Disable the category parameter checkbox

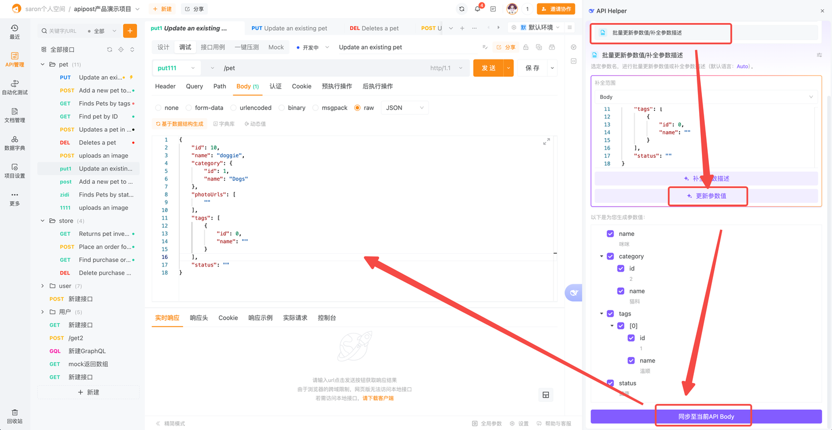point(610,256)
